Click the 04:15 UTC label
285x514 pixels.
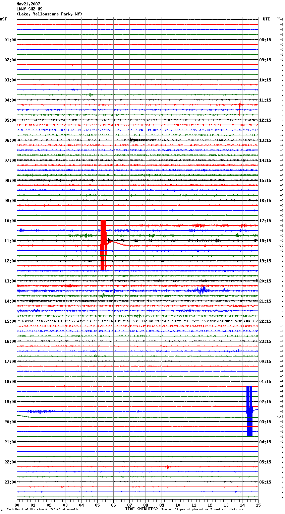[265, 442]
